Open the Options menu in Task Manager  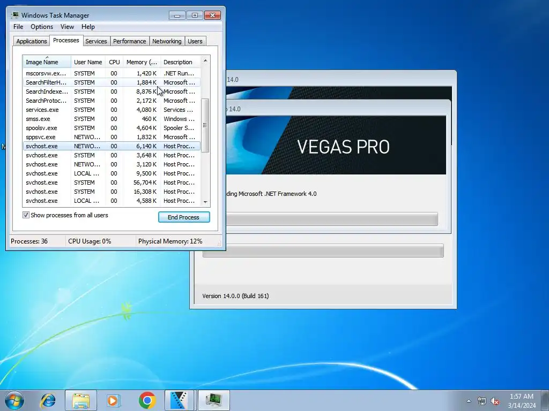coord(42,27)
